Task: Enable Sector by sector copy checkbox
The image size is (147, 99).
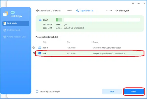Action: pyautogui.click(x=37, y=91)
